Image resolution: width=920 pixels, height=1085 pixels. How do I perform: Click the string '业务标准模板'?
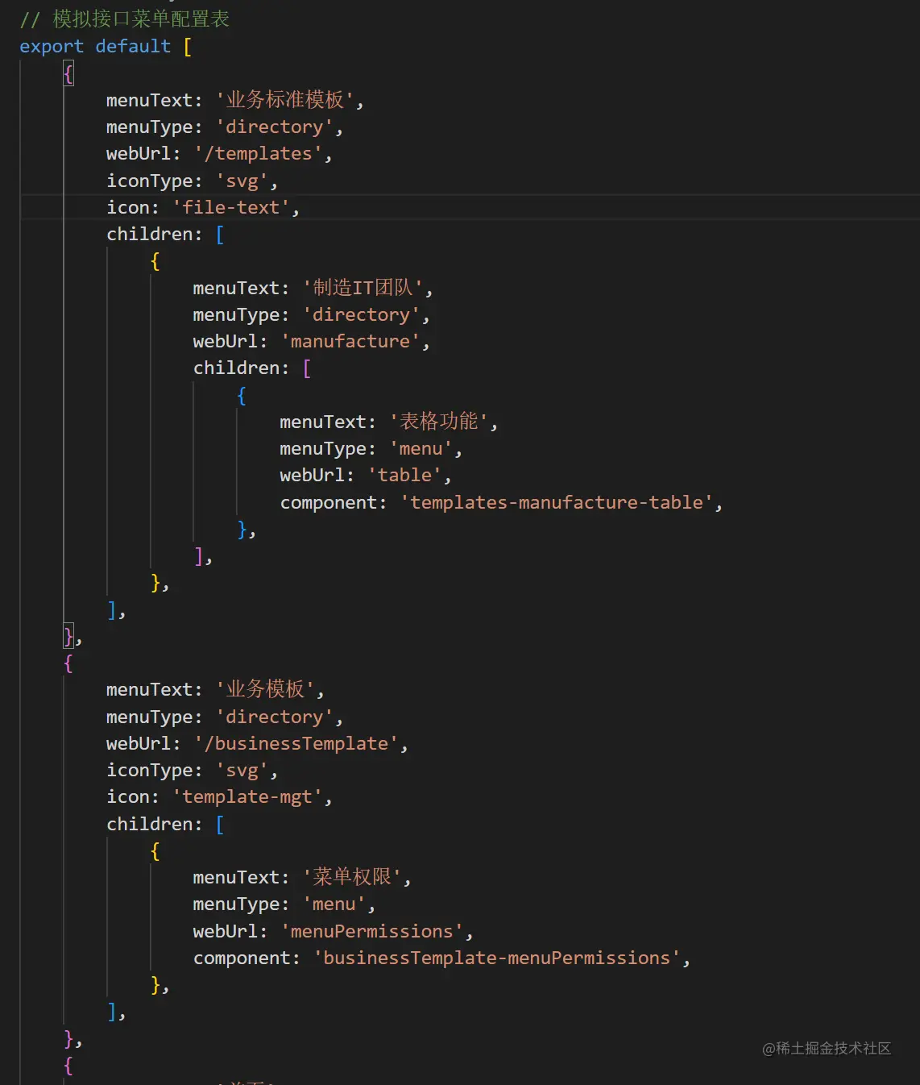coord(285,100)
